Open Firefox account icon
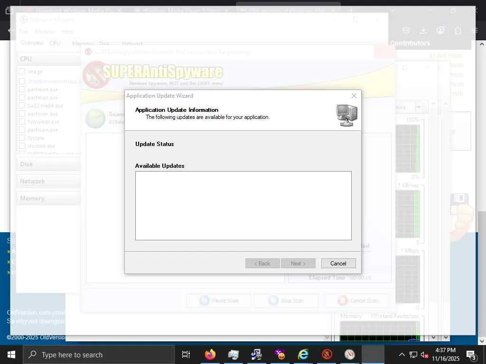The height and width of the screenshot is (364, 486). [440, 30]
